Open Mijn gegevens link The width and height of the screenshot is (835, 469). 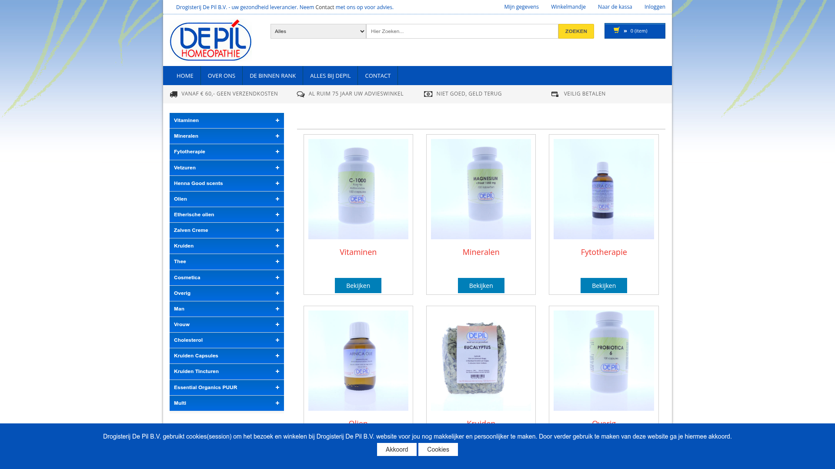click(521, 7)
